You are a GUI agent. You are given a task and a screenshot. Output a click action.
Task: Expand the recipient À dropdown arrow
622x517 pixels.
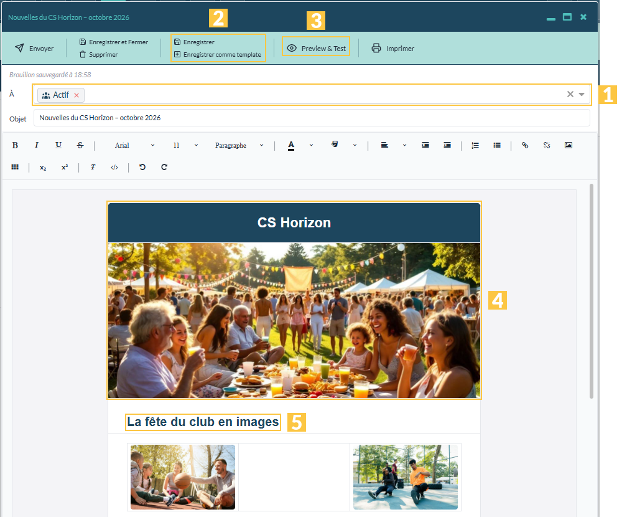582,94
